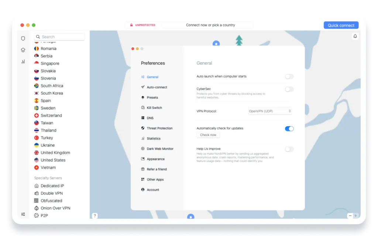Select Singapore from country list
The width and height of the screenshot is (378, 240).
pos(50,63)
